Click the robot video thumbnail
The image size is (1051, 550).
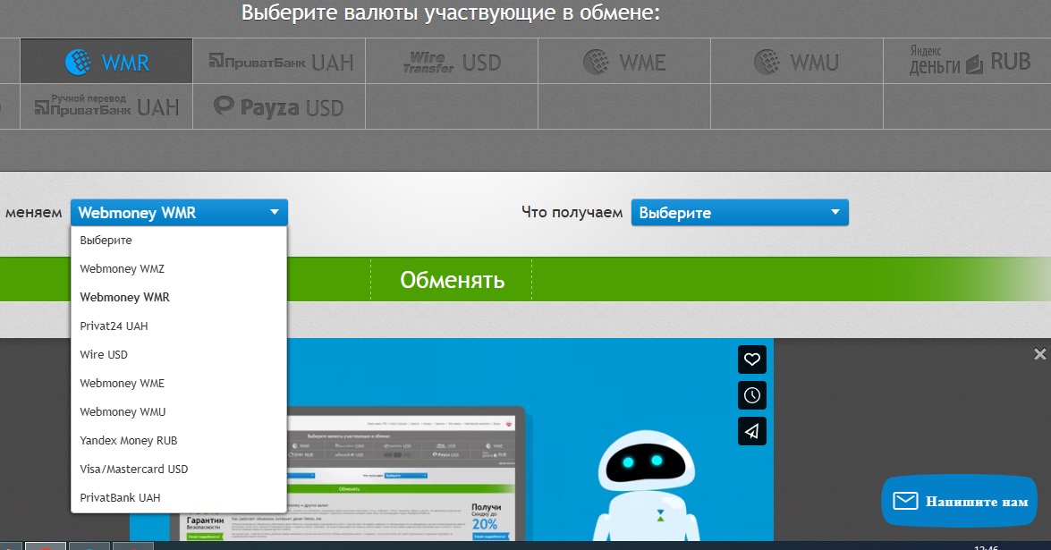pyautogui.click(x=452, y=439)
